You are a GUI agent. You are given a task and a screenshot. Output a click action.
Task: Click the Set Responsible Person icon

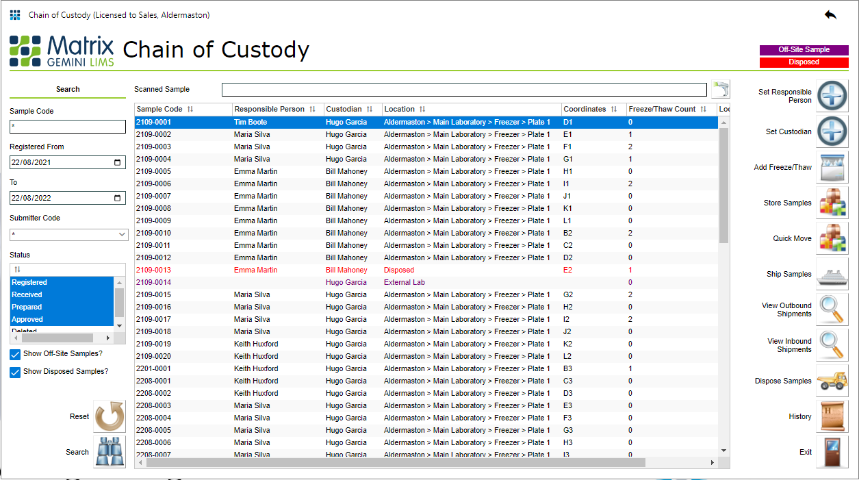click(832, 95)
